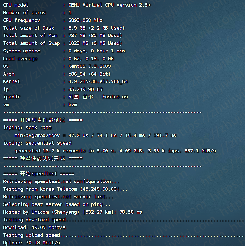Click the CentOS 7.9.2009 text

point(90,66)
